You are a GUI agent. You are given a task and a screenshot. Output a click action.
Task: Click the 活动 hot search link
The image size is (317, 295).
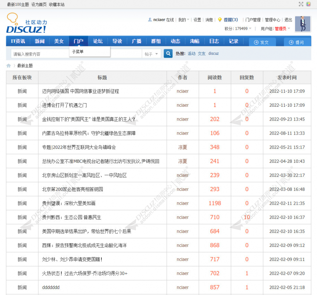pyautogui.click(x=192, y=53)
